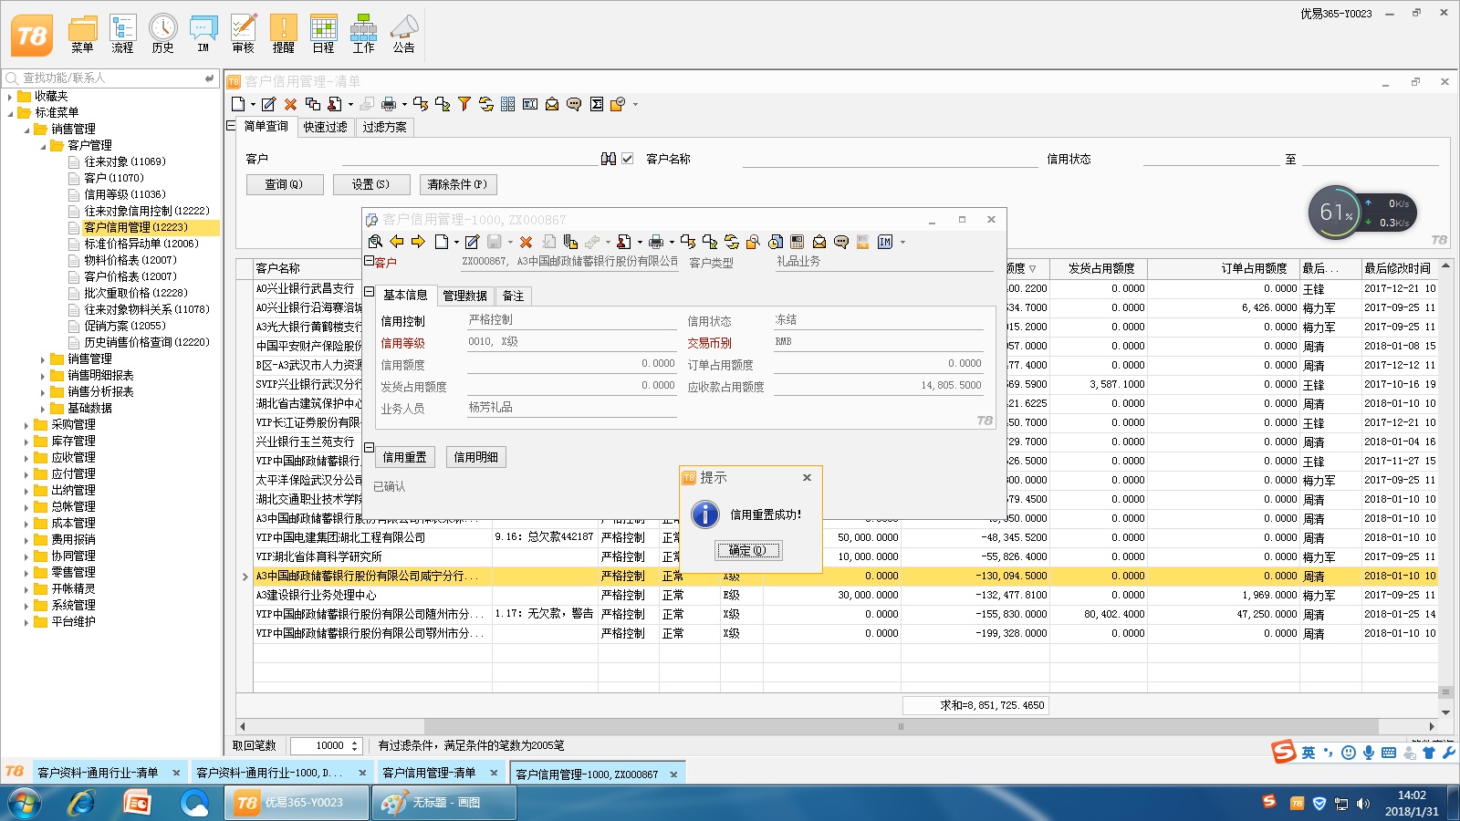Click the sigma sum icon in list toolbar
Screen dimensions: 1460x821
pyautogui.click(x=596, y=104)
